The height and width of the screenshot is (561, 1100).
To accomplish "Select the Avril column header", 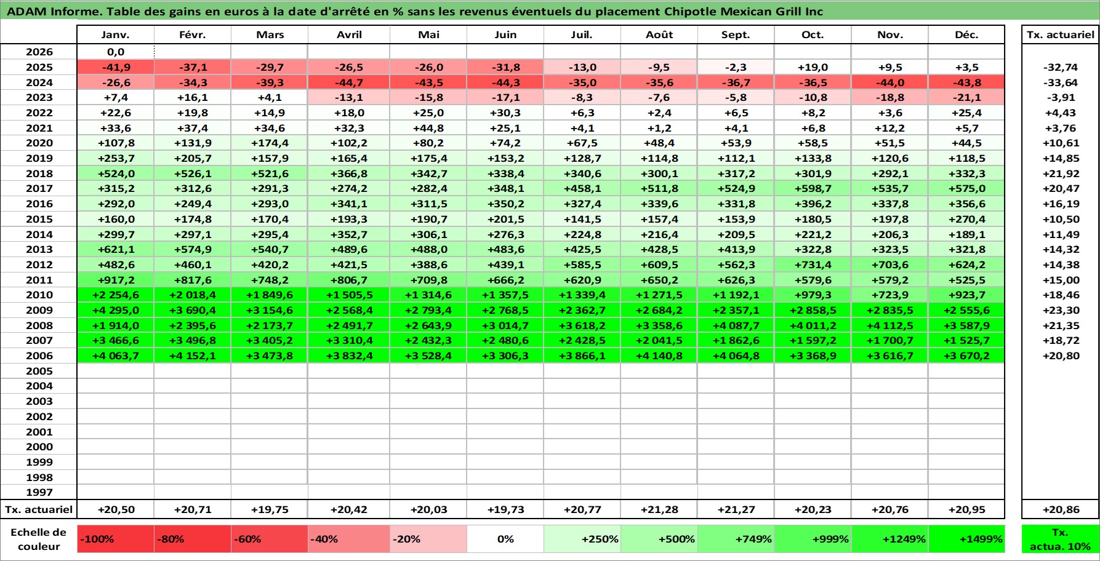I will point(349,34).
